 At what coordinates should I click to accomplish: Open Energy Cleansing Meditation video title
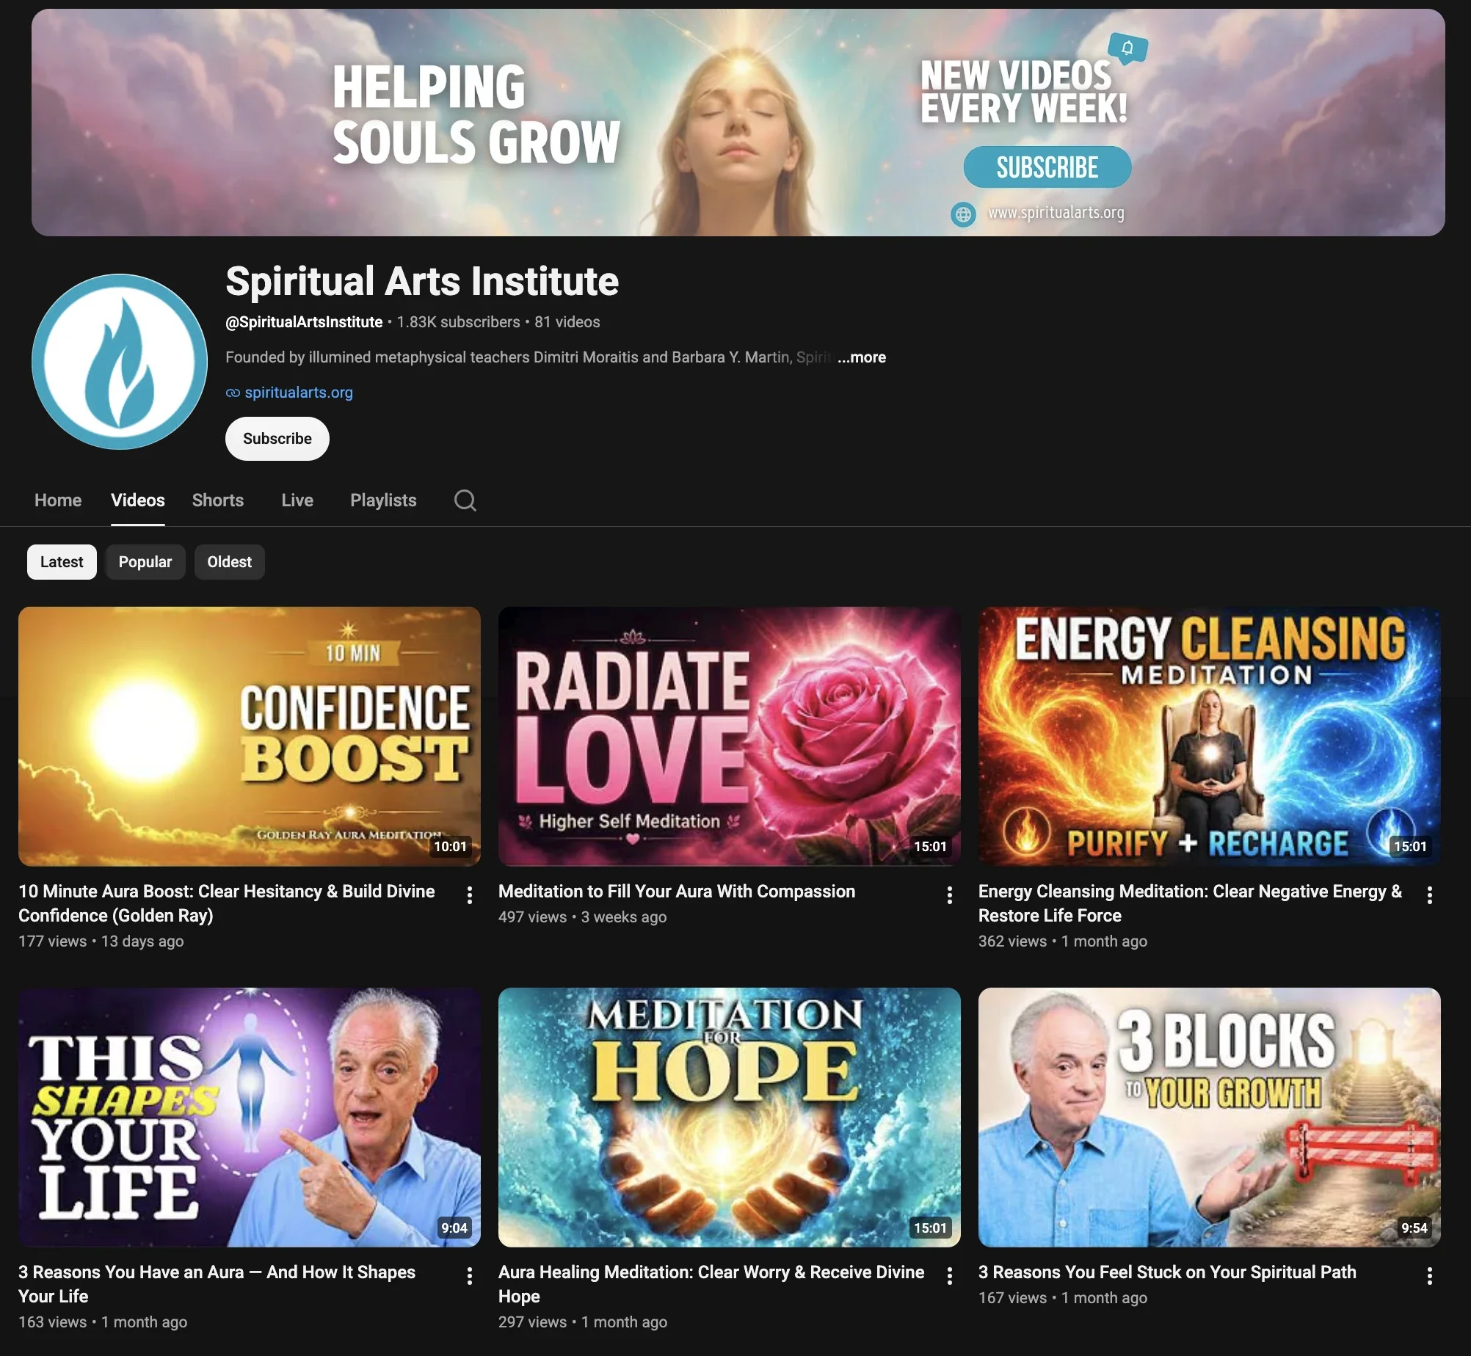[x=1190, y=903]
